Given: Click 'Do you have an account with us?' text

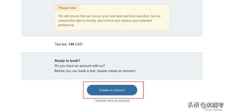Looking at the screenshot, I should pyautogui.click(x=80, y=66).
